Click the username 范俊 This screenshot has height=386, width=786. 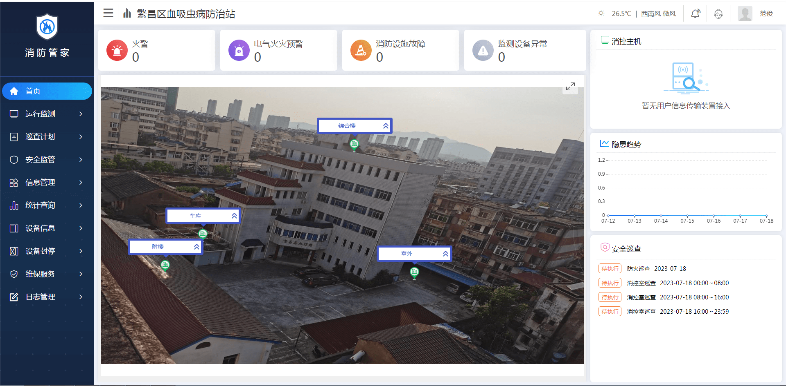click(x=766, y=13)
